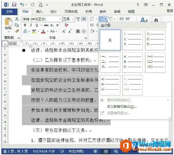Increase paragraph indent
The width and height of the screenshot is (174, 155).
[127, 19]
